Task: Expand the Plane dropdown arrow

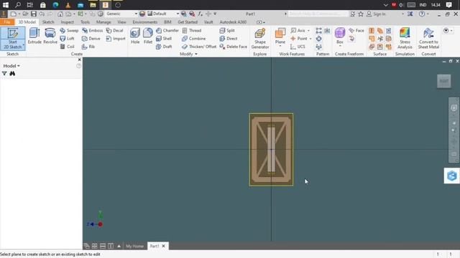Action: point(280,46)
